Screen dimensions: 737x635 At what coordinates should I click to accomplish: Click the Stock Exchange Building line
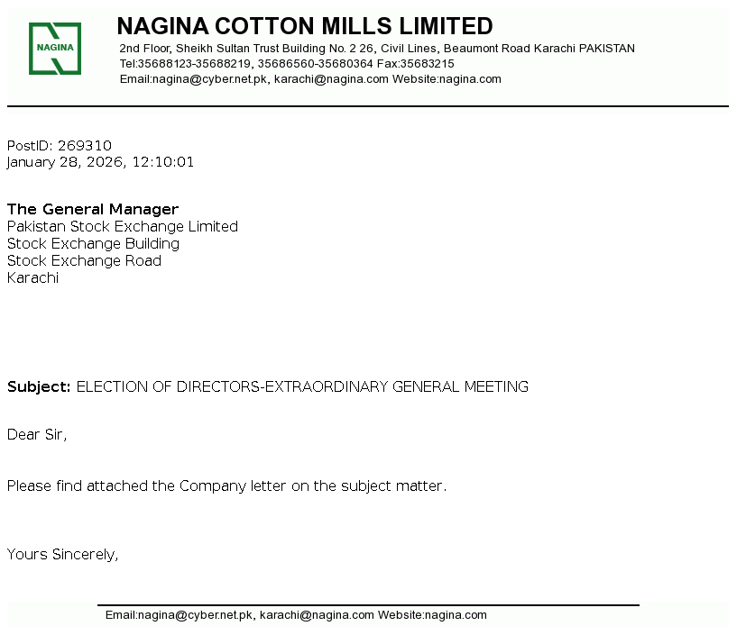[x=93, y=244]
